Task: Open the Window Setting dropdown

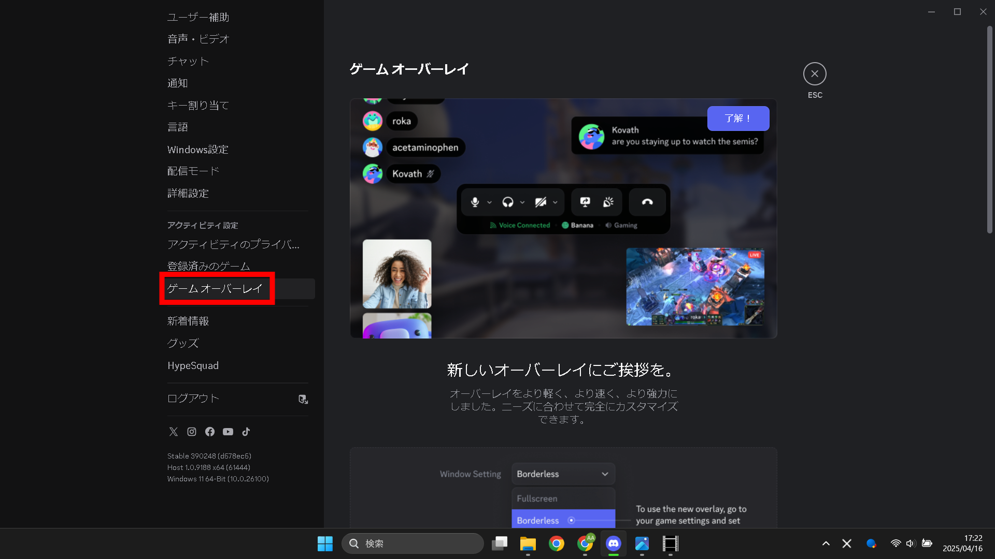Action: coord(563,474)
